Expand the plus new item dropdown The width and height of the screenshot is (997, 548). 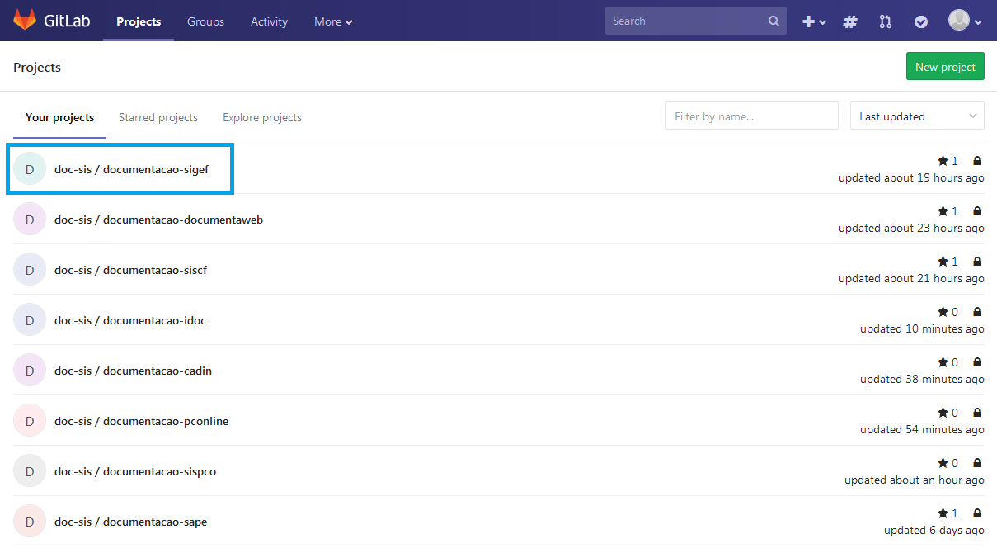click(x=814, y=21)
